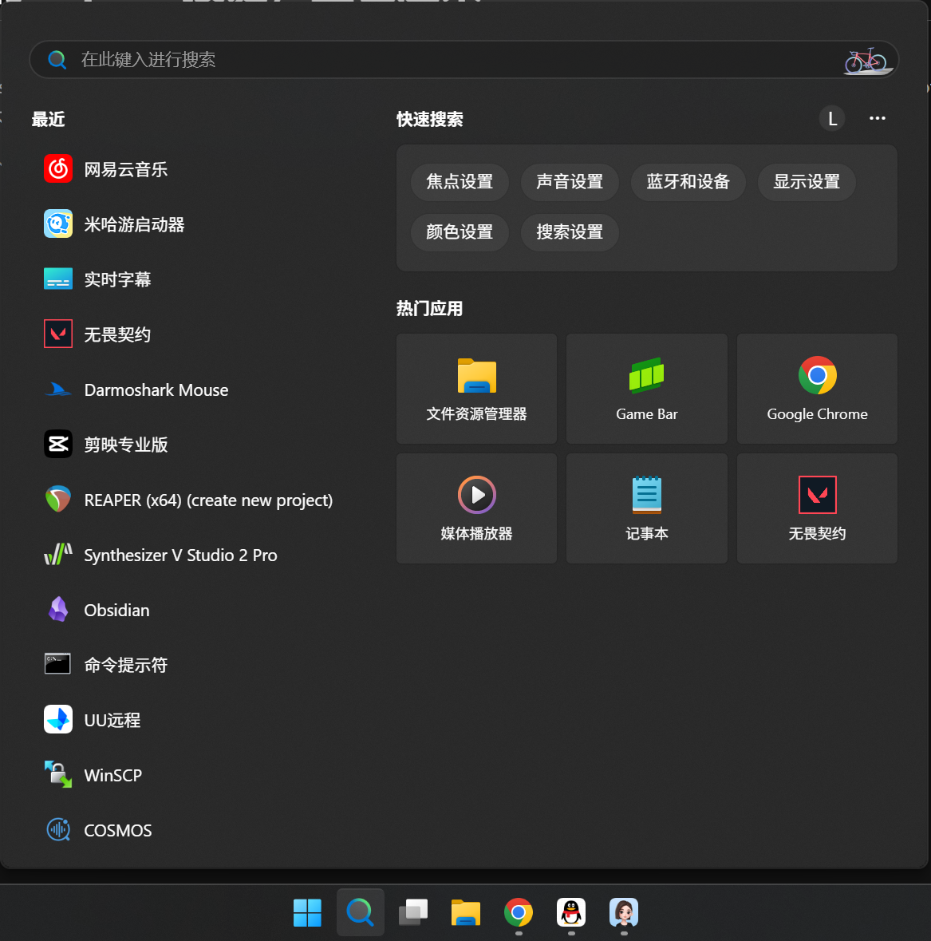Launch the 米哈游启动器 icon
Viewport: 931px width, 941px height.
[x=58, y=223]
